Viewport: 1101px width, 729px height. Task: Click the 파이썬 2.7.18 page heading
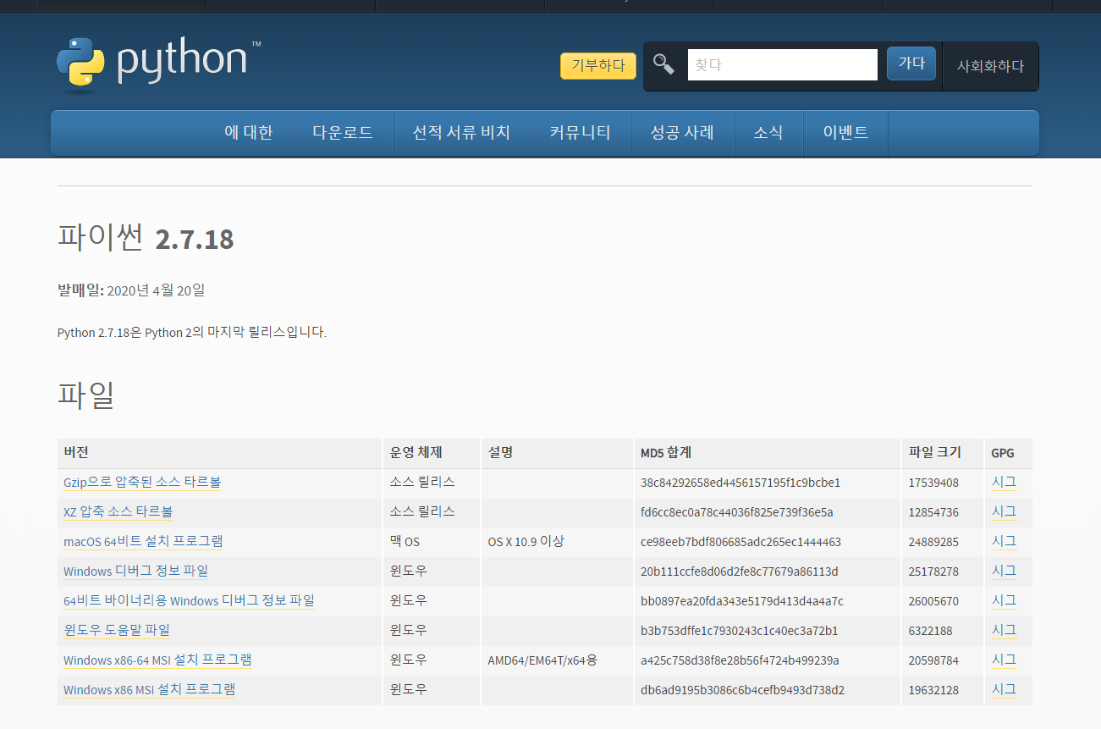(x=146, y=239)
